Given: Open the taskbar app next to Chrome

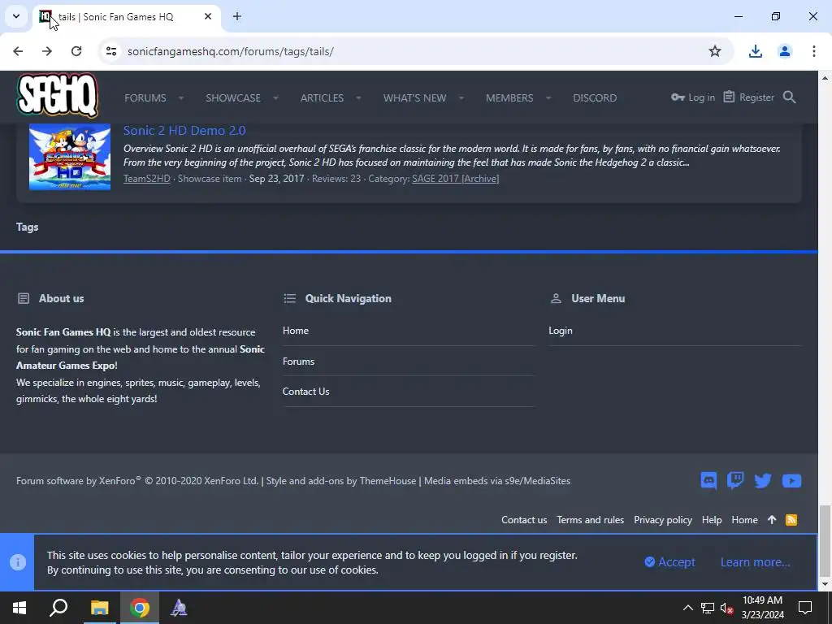Looking at the screenshot, I should [179, 608].
